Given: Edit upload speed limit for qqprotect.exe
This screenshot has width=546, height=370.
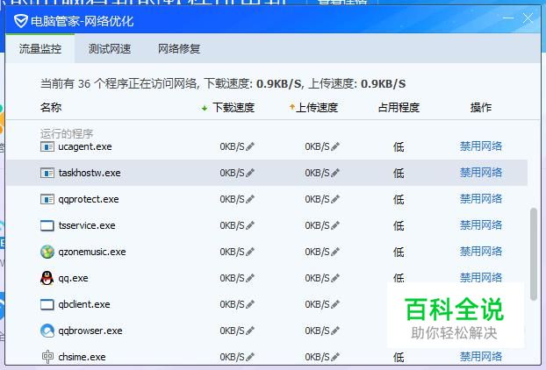Looking at the screenshot, I should pos(335,199).
